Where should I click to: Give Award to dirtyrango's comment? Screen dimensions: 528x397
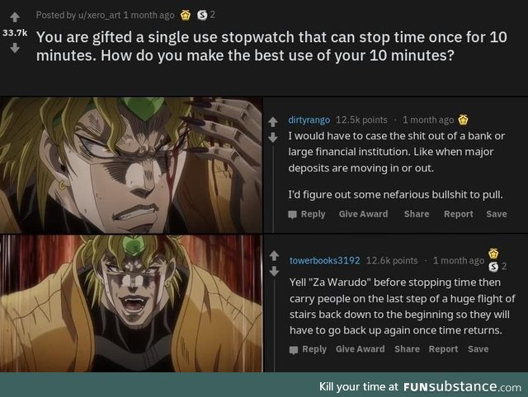click(363, 214)
